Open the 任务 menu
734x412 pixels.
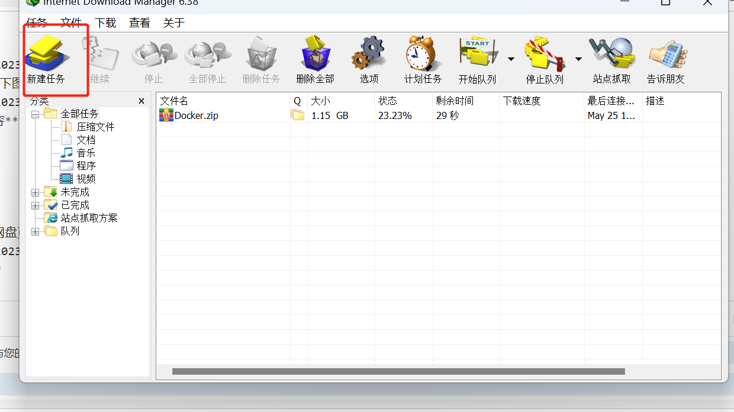[36, 23]
